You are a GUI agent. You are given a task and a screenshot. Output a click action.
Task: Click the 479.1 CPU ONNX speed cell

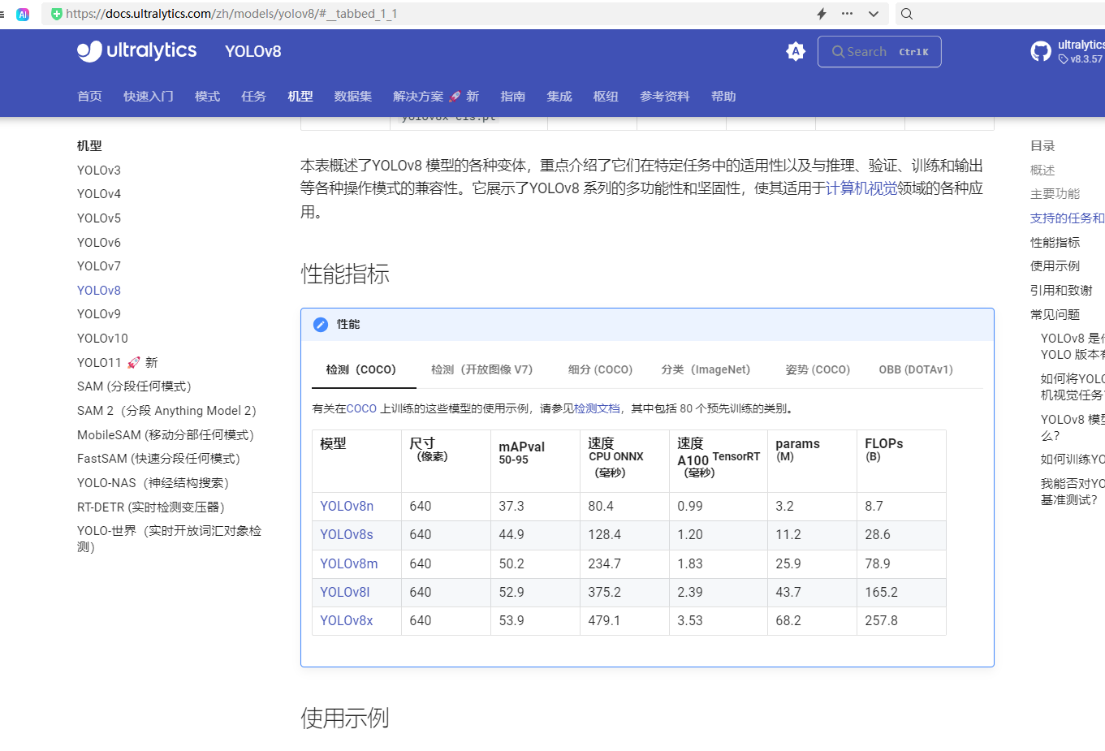click(x=624, y=621)
